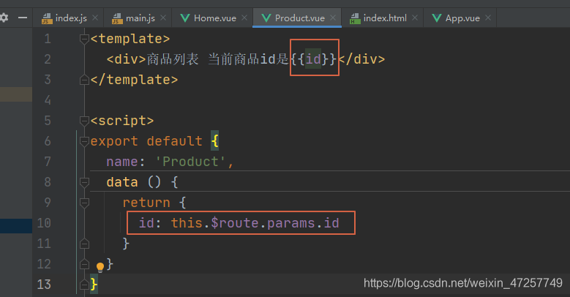Click the Vue icon on Home.vue tab
The image size is (570, 297).
point(185,18)
